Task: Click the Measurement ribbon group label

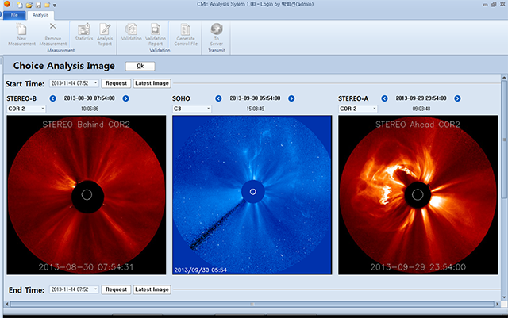Action: click(x=61, y=51)
